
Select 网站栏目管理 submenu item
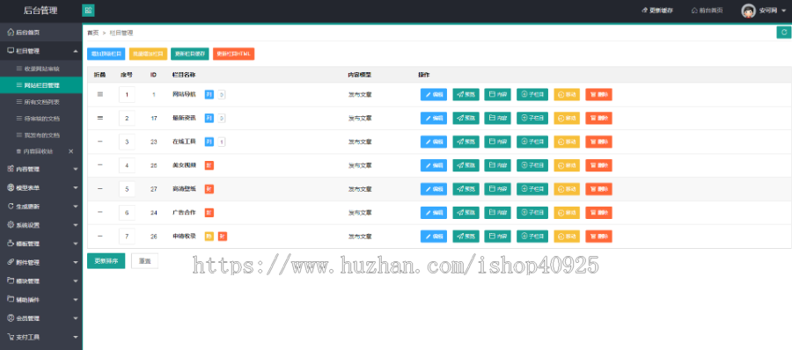pos(40,85)
